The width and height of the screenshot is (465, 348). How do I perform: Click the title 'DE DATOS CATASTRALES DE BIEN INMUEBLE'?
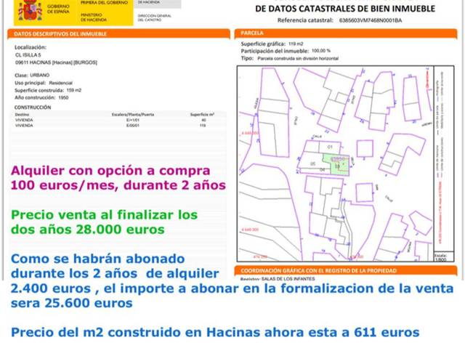coord(345,9)
